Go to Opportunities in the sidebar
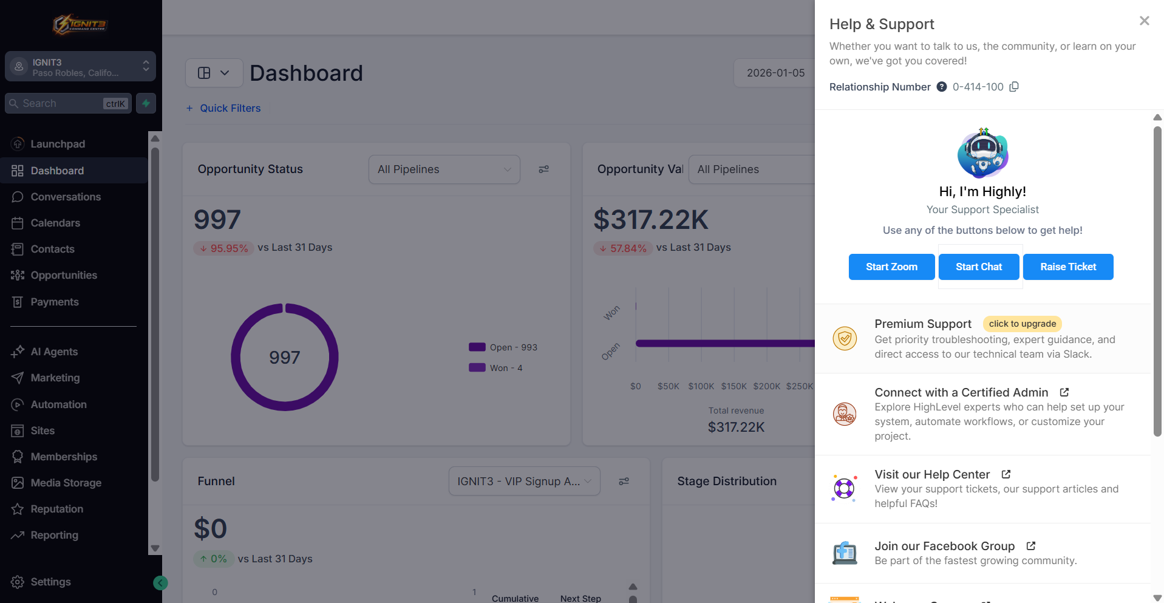 (x=64, y=275)
